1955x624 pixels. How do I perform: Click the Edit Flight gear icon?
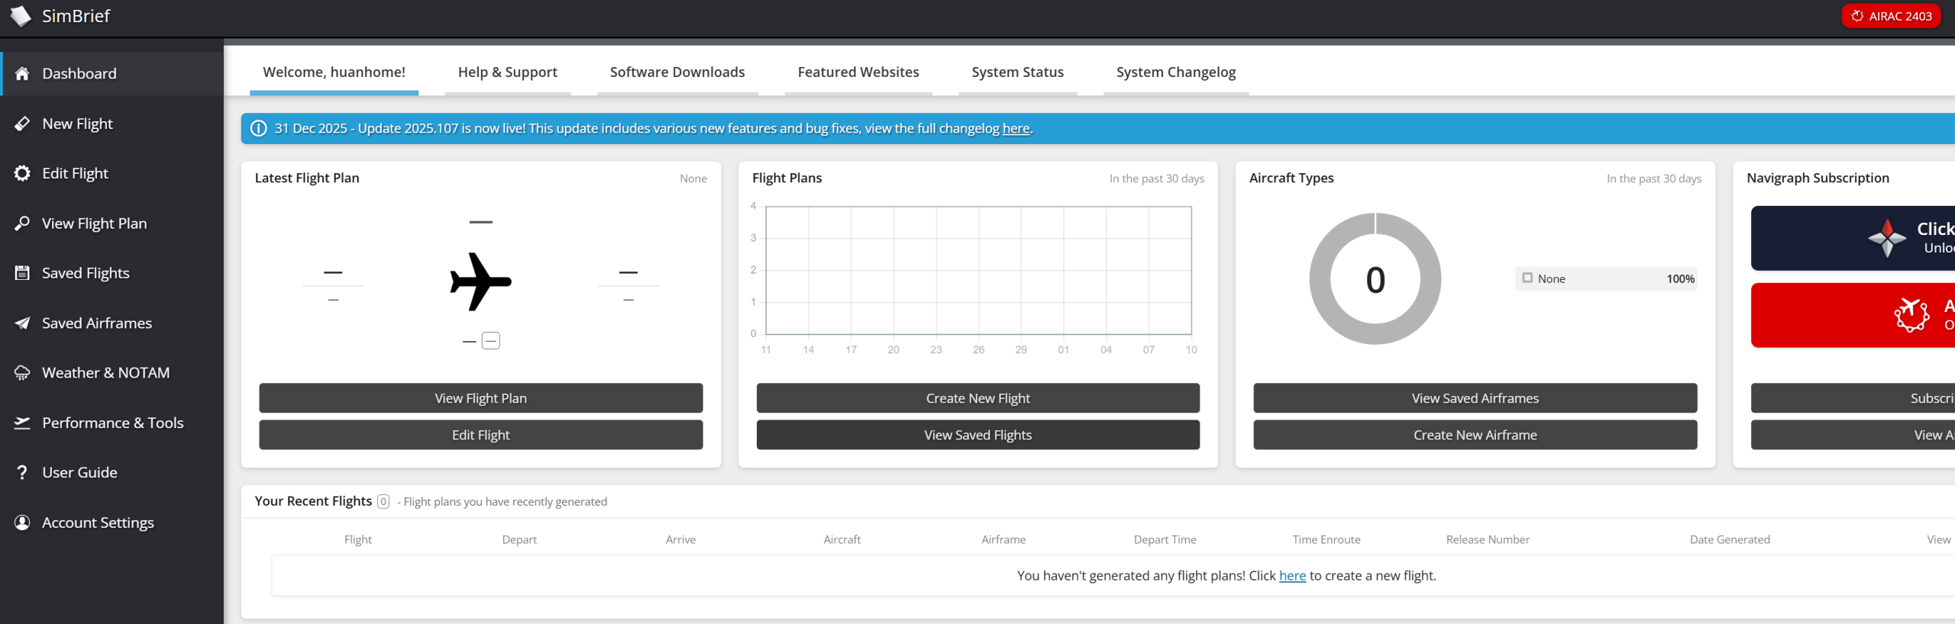pyautogui.click(x=22, y=173)
